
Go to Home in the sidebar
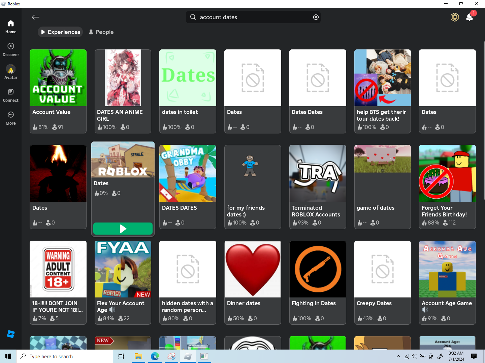tap(11, 27)
